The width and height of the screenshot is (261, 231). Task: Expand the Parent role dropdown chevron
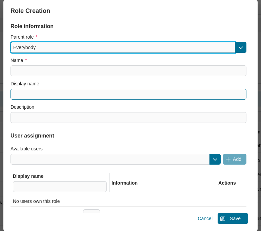[241, 47]
